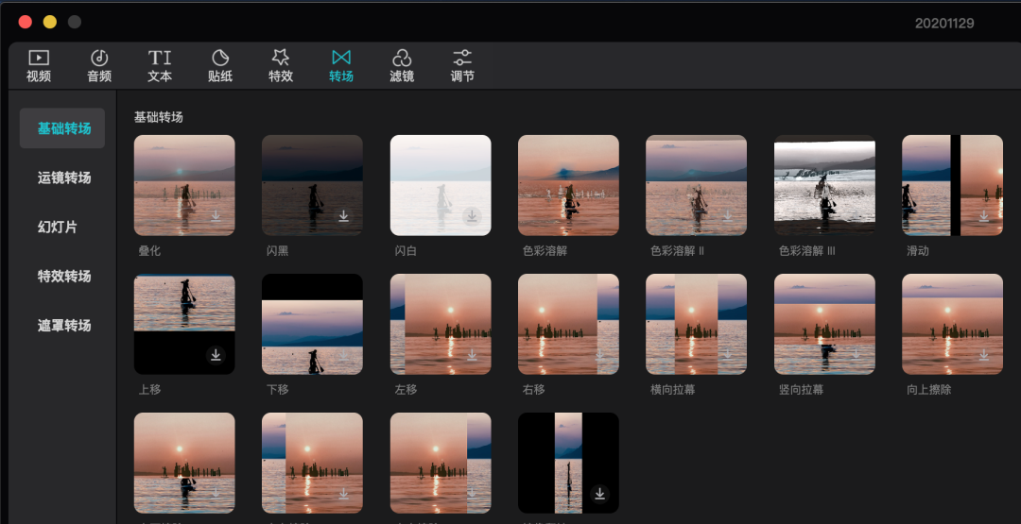Viewport: 1021px width, 524px height.
Task: Open the 视频 (Video) panel icon
Action: click(x=39, y=58)
